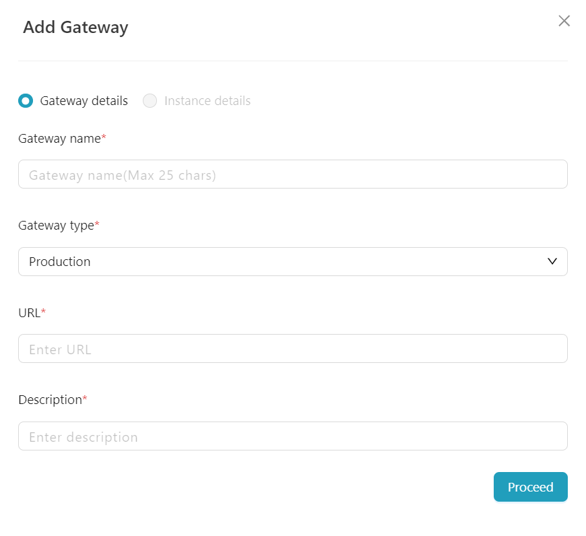Focus the Enter URL input field
The height and width of the screenshot is (536, 586).
coord(292,349)
